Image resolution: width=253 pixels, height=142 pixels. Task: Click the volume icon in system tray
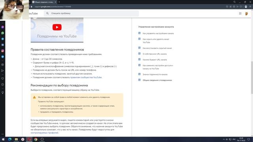227,139
